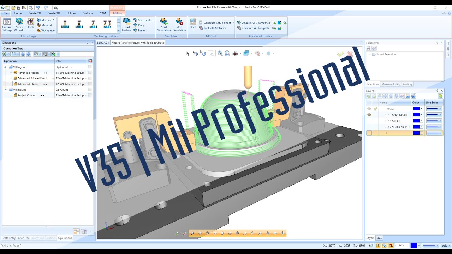Start the simulation
Viewport: 452px width, 254px height.
164,25
